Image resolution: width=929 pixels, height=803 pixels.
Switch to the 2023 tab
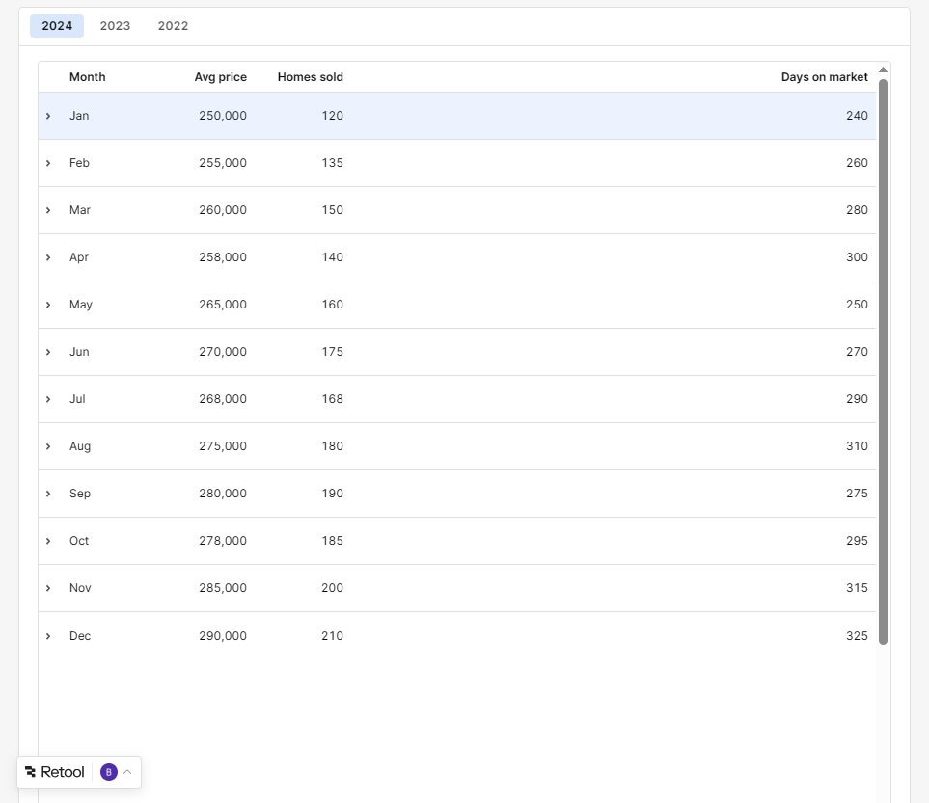pyautogui.click(x=115, y=25)
